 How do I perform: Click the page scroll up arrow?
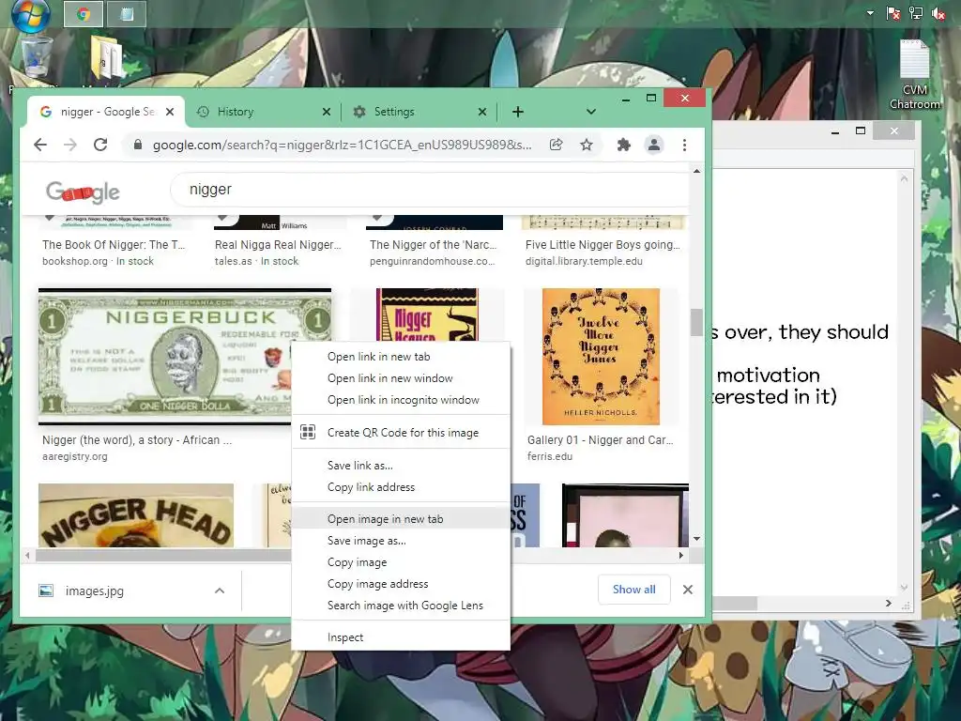click(697, 171)
